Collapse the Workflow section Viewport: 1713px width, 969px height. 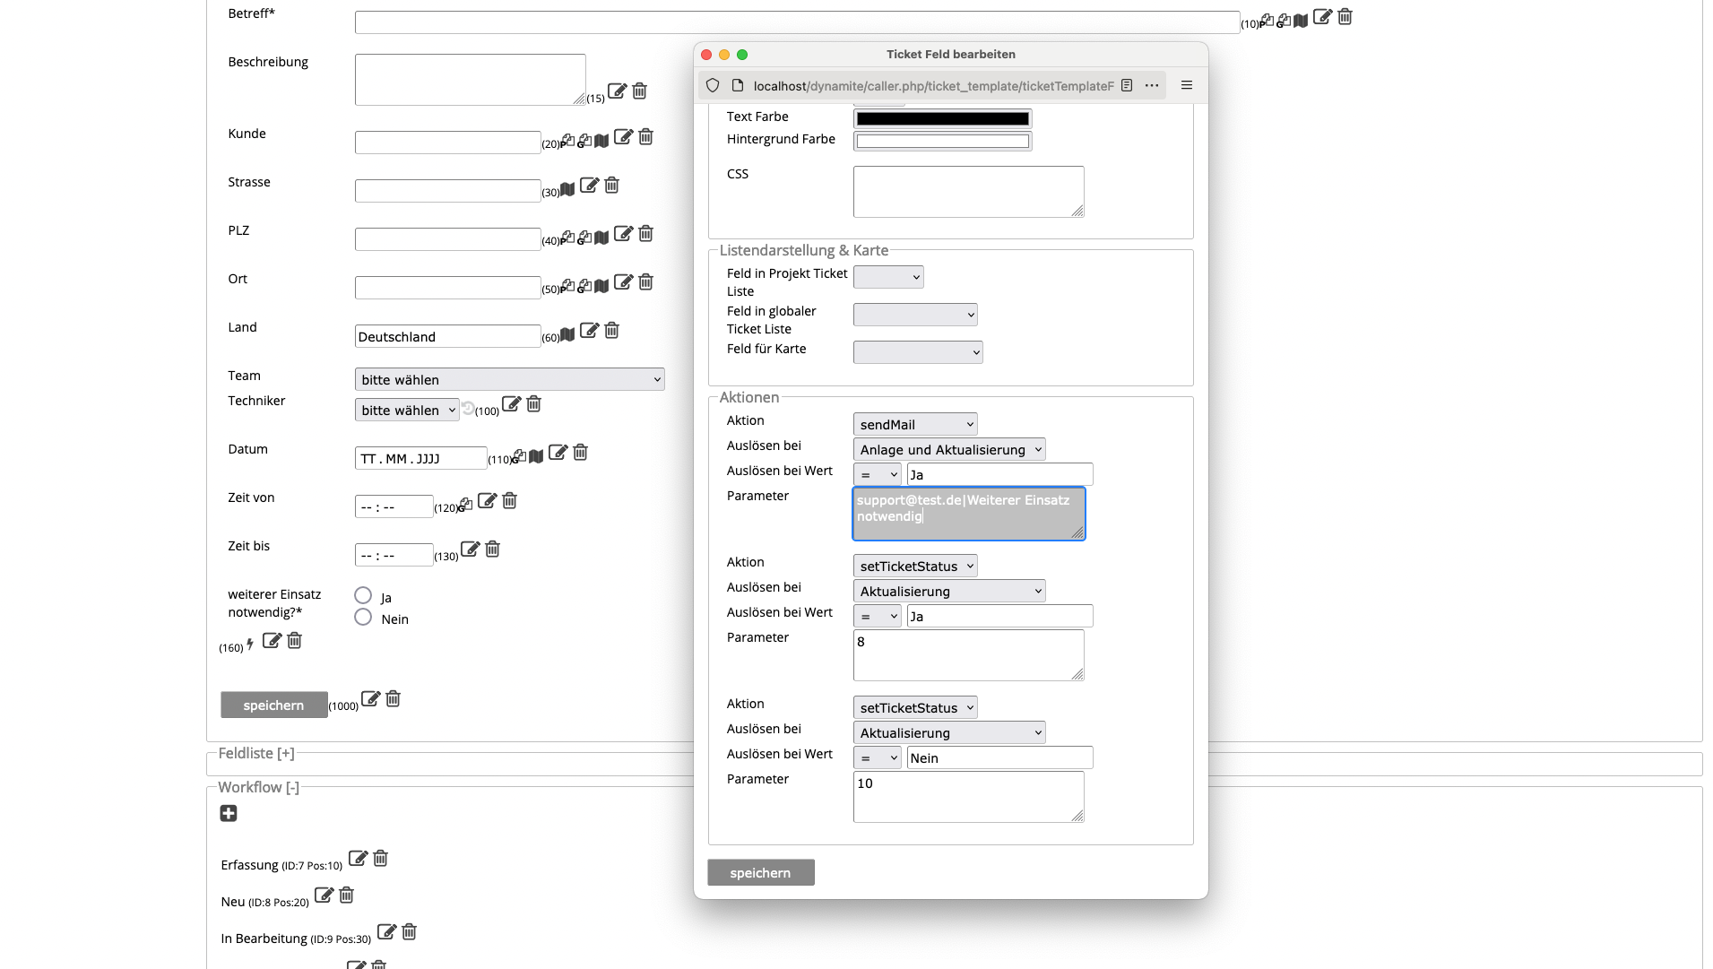(x=259, y=787)
